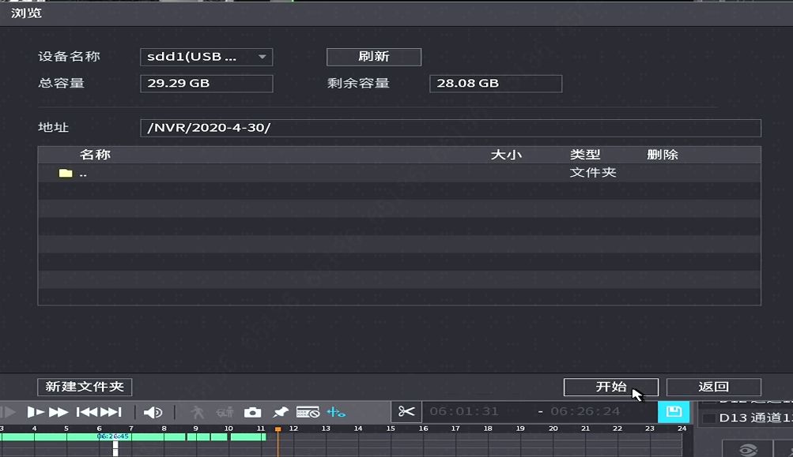Click the 剩余容量 label

pos(358,84)
